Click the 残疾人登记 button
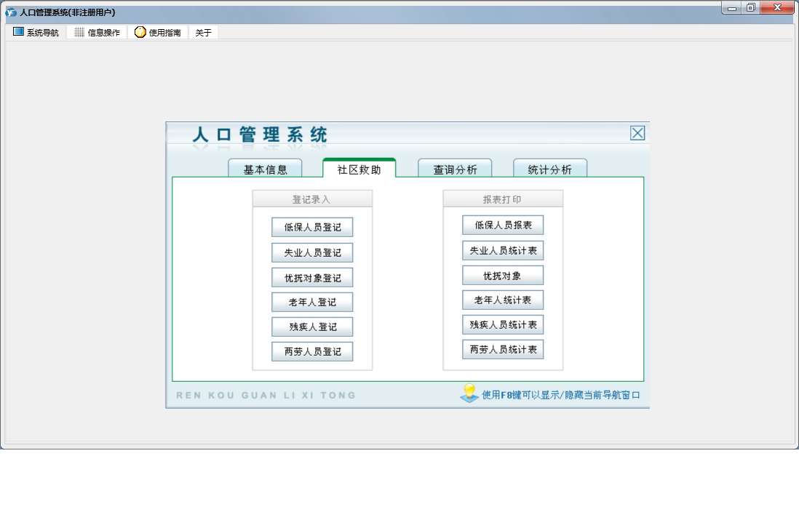 312,327
